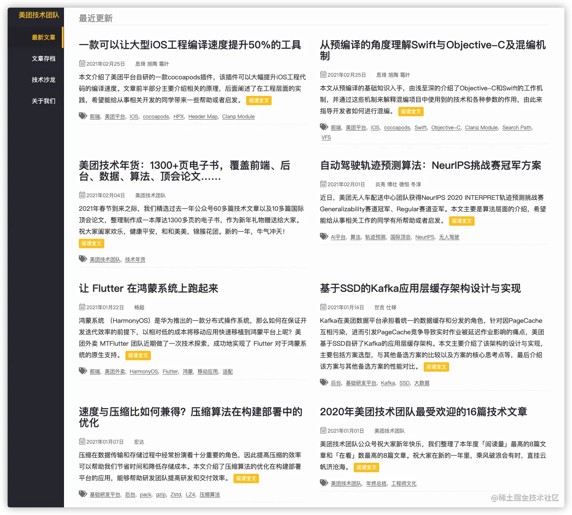Click the tag icon before the Search Path tag row
The height and width of the screenshot is (515, 572).
(324, 127)
